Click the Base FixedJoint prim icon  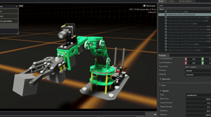[x=166, y=12]
